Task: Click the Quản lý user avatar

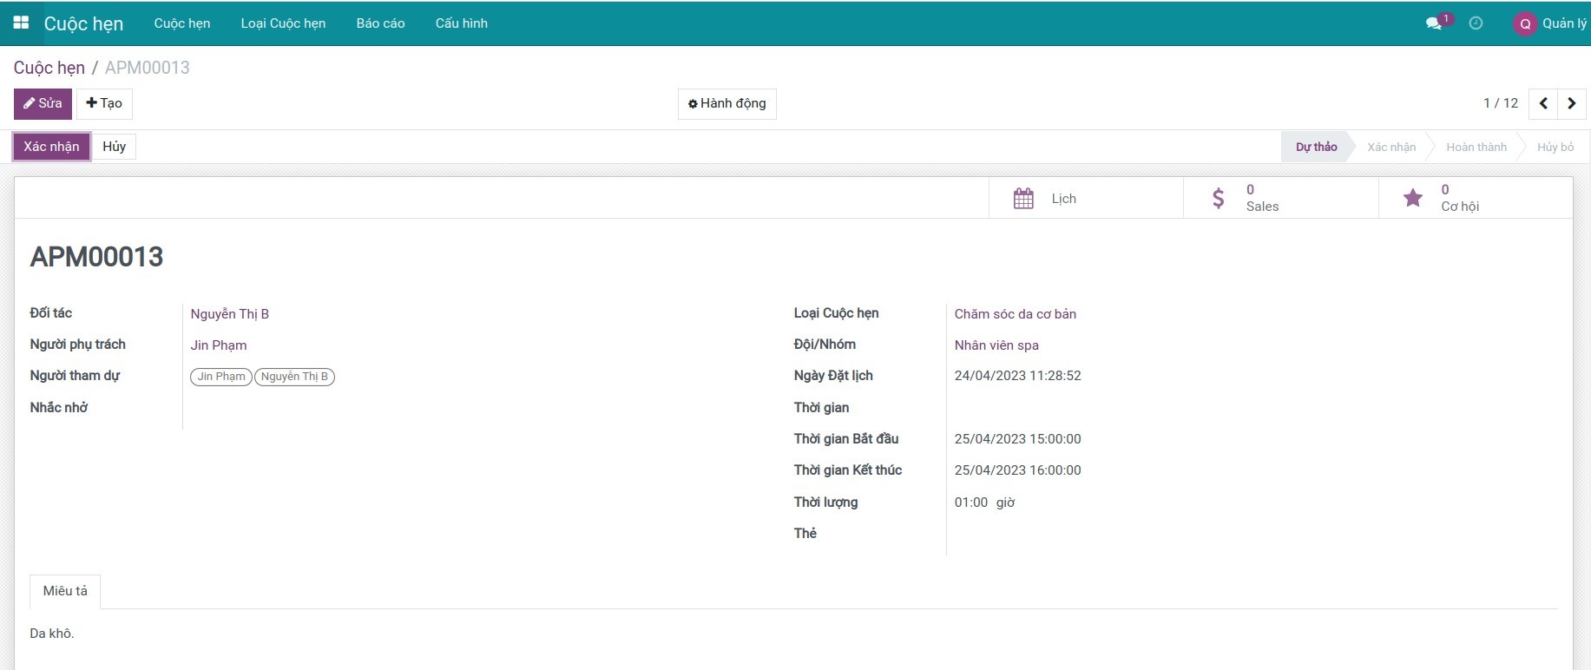Action: (1525, 24)
